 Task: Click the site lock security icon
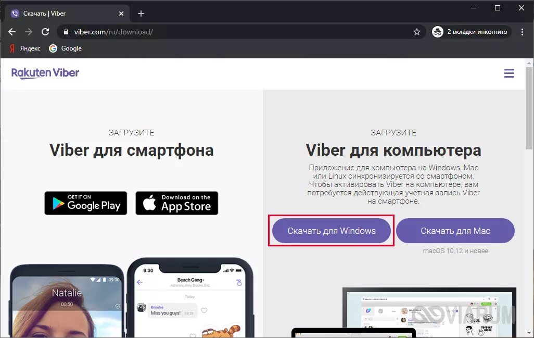click(x=66, y=32)
